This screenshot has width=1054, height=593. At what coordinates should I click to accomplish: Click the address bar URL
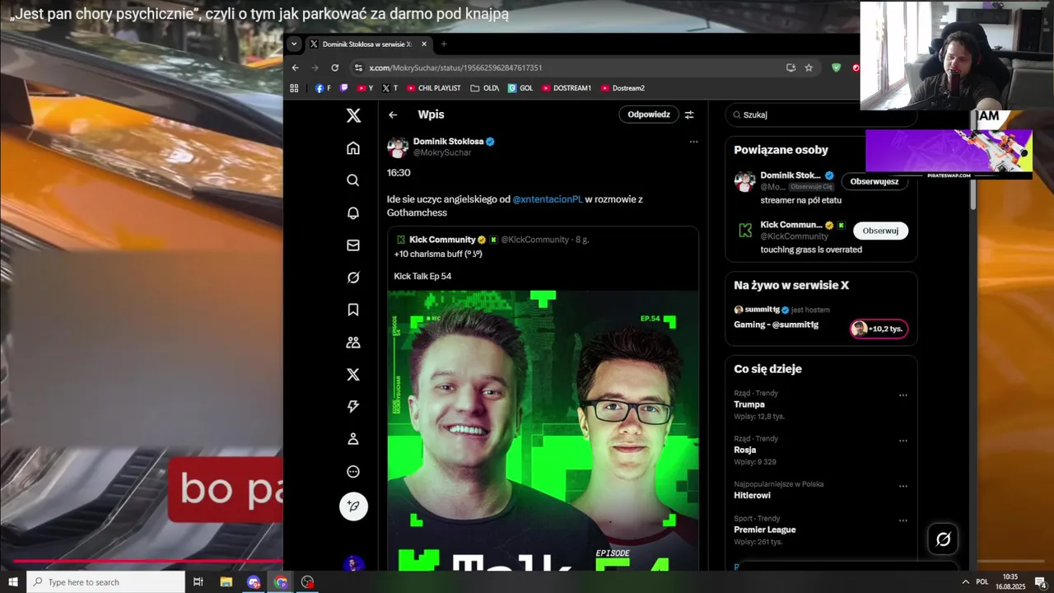click(455, 68)
